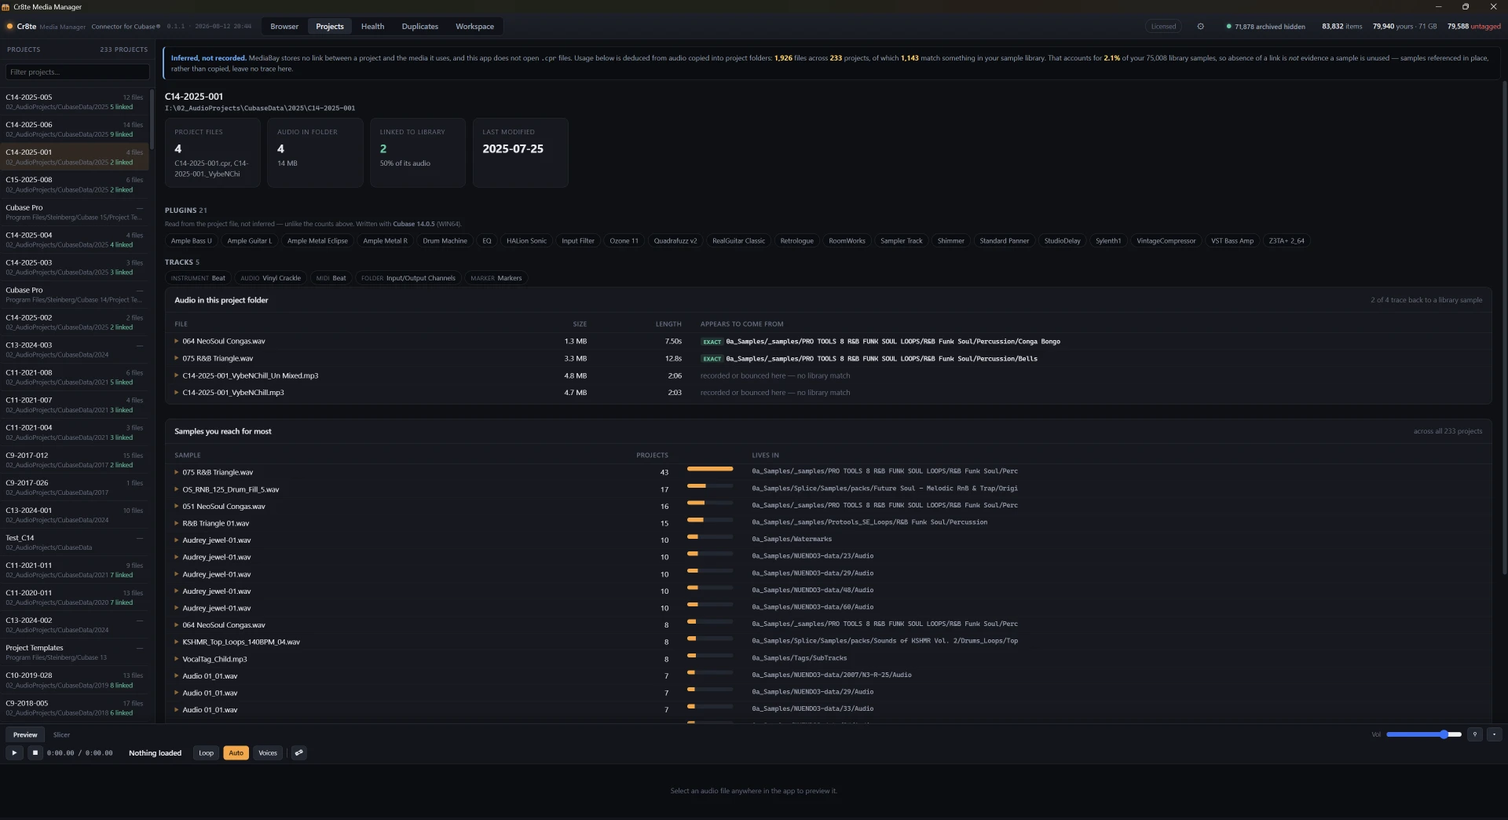Toggle Loop playback
The height and width of the screenshot is (820, 1508).
[x=206, y=752]
